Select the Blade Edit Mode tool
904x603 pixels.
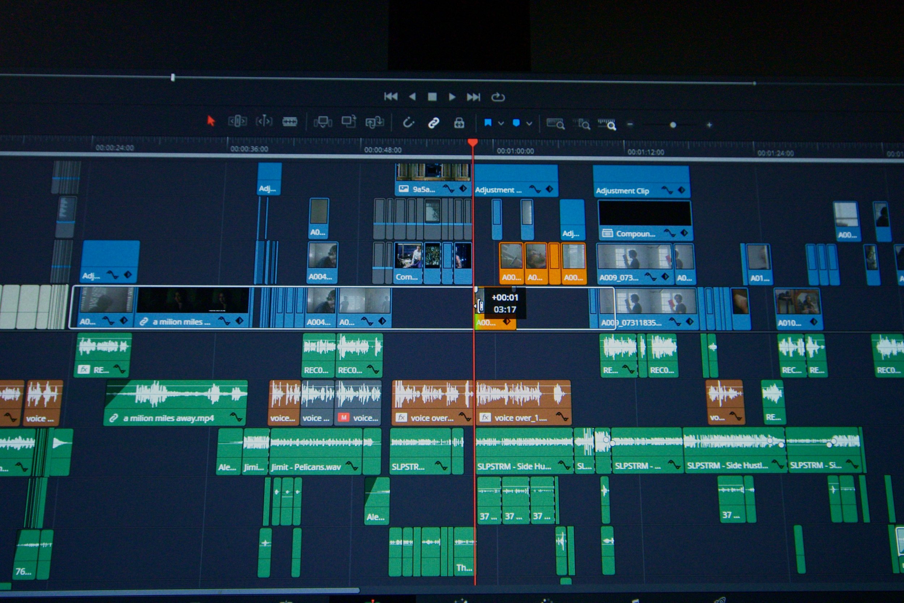pyautogui.click(x=290, y=122)
